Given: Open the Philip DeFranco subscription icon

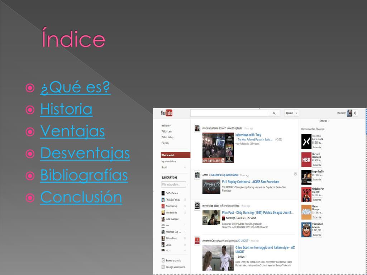Looking at the screenshot, I should tap(163, 200).
